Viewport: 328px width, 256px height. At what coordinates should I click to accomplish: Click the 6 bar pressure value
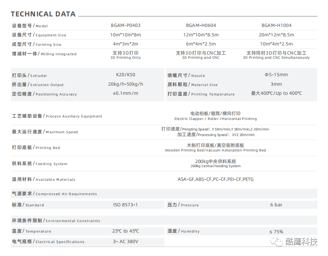(x=276, y=205)
